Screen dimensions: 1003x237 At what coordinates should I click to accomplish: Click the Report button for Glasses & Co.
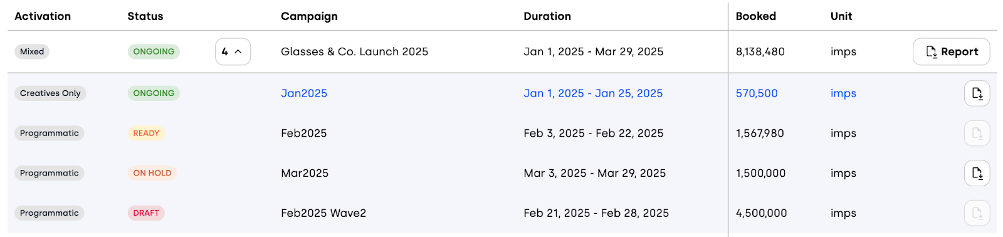(x=951, y=51)
